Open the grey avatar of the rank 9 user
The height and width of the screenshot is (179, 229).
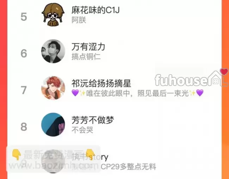tap(53, 161)
